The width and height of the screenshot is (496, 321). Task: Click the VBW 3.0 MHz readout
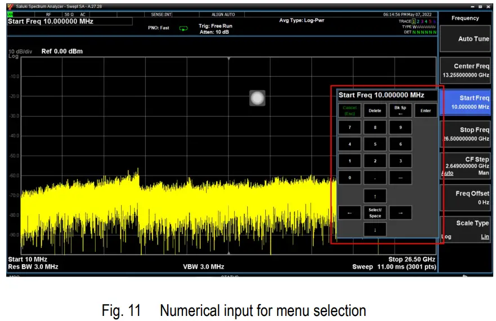[x=203, y=267]
